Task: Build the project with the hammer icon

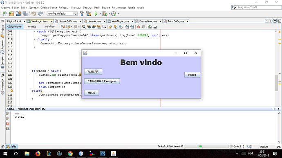Action: [82, 13]
